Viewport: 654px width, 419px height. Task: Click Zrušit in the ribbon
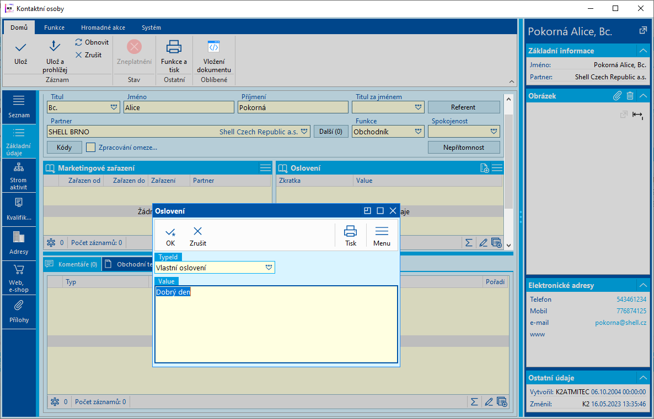pos(88,55)
